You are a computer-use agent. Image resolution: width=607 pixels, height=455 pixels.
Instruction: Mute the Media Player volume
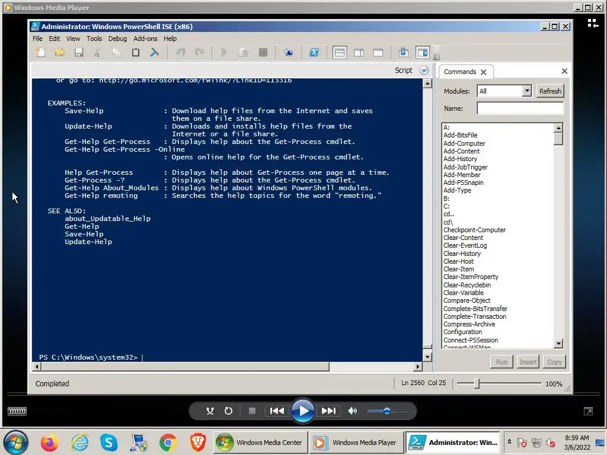(352, 411)
